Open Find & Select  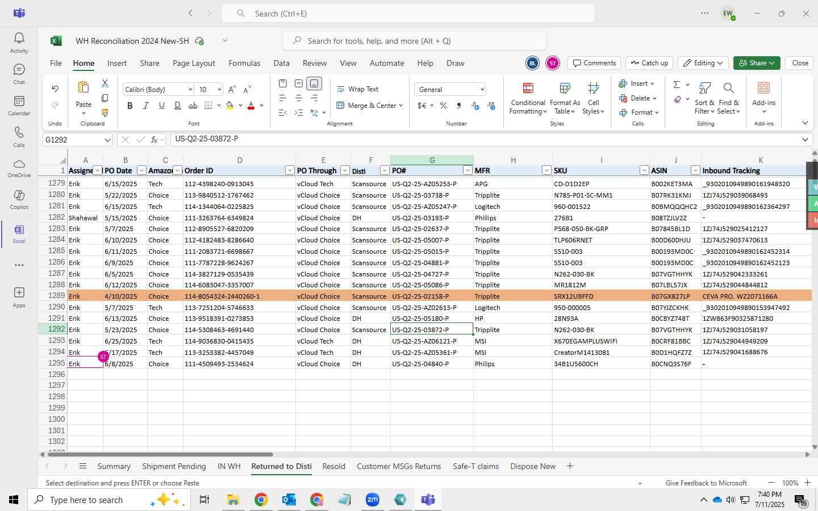(x=729, y=98)
